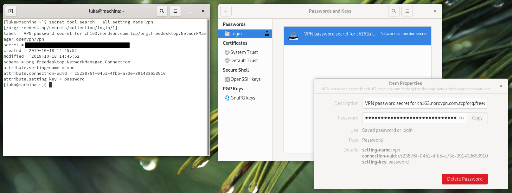This screenshot has width=512, height=193.
Task: Open terminal hamburger menu
Action: pos(175,11)
